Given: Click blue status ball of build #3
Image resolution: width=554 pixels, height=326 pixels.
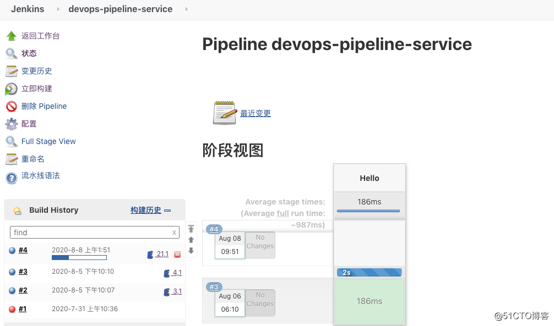Looking at the screenshot, I should click(x=12, y=272).
